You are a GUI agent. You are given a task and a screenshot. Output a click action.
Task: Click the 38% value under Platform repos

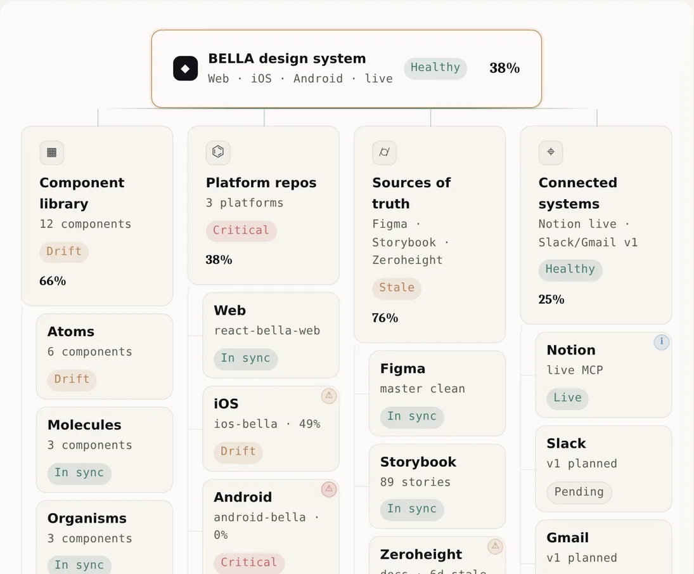point(219,260)
